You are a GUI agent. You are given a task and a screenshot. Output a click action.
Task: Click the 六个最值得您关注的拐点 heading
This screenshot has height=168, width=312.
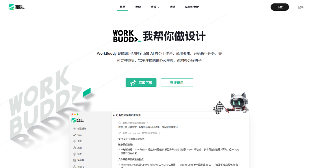(x=131, y=159)
